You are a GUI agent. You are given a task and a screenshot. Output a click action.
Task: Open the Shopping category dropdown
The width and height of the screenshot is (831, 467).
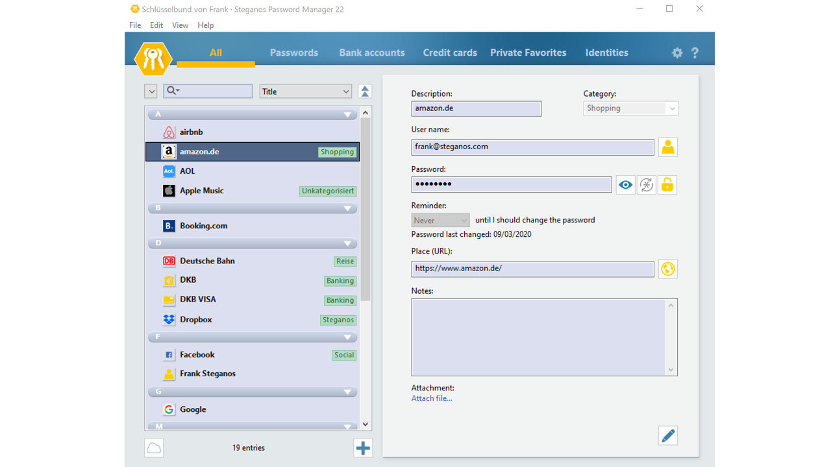(x=631, y=108)
